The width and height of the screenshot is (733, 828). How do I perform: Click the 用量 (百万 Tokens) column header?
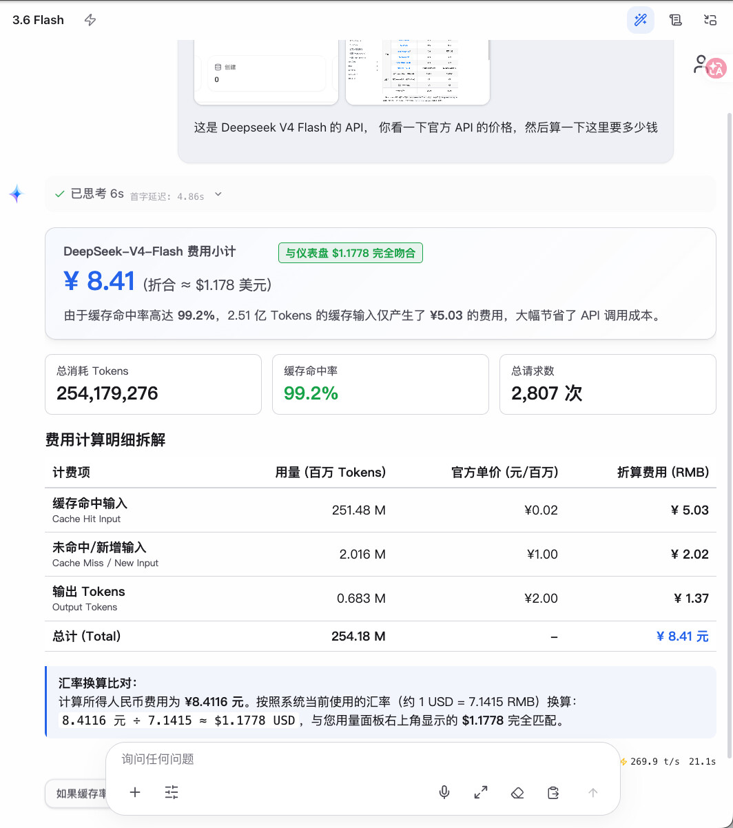point(331,473)
